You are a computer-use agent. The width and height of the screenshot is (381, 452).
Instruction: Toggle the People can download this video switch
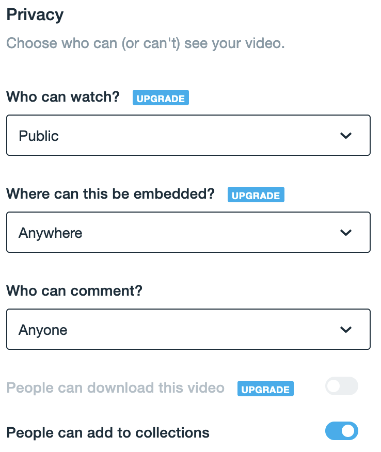[x=341, y=386]
